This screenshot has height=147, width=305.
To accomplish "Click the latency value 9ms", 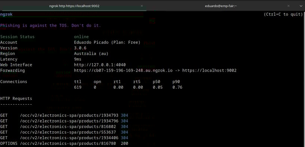I will (x=78, y=59).
